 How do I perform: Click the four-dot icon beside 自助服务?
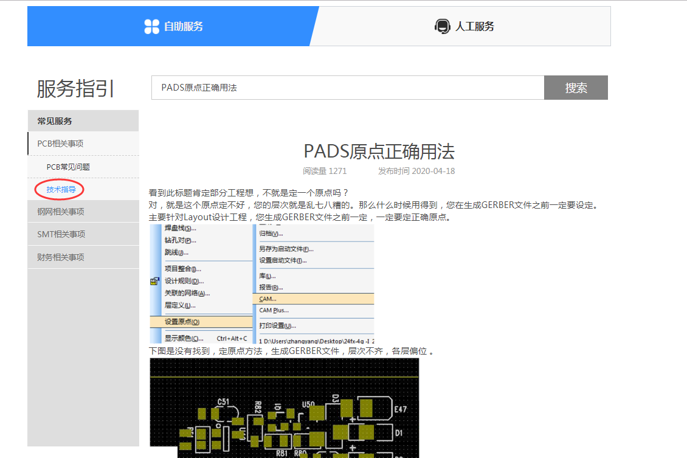(x=151, y=26)
